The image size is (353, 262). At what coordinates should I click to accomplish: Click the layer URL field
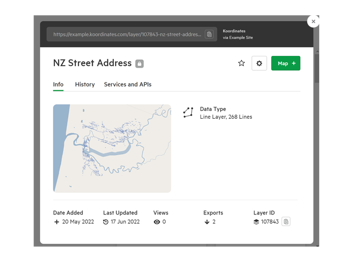pyautogui.click(x=127, y=34)
